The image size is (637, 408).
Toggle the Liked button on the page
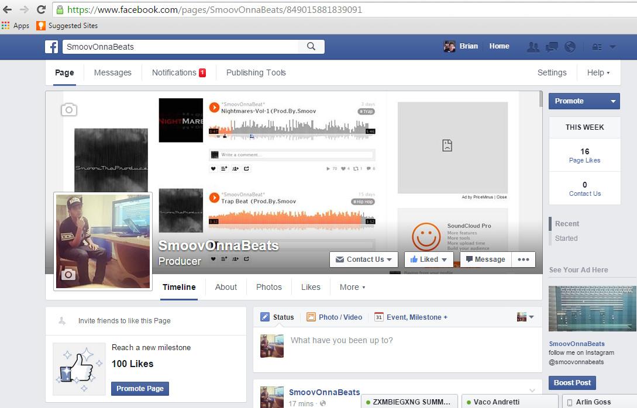tap(429, 259)
